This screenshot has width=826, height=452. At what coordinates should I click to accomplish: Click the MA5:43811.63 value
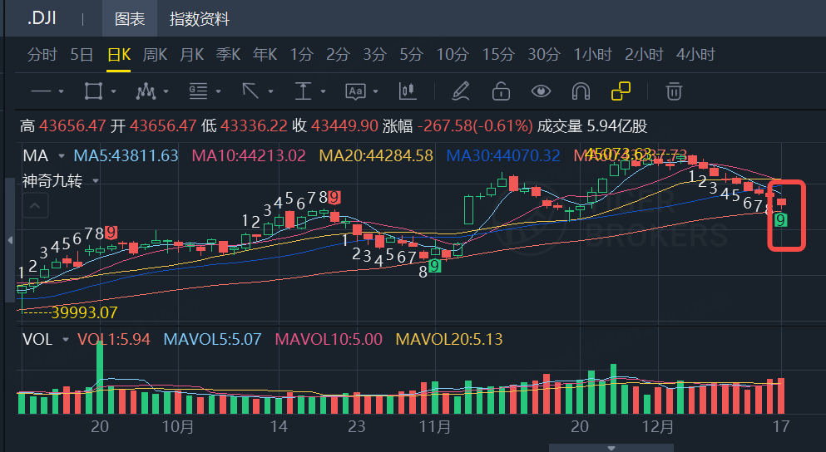[x=126, y=155]
